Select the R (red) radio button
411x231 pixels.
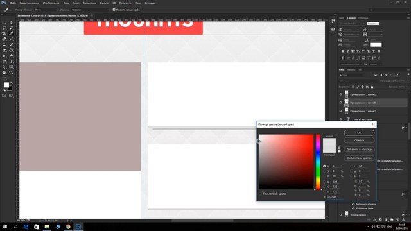click(324, 182)
